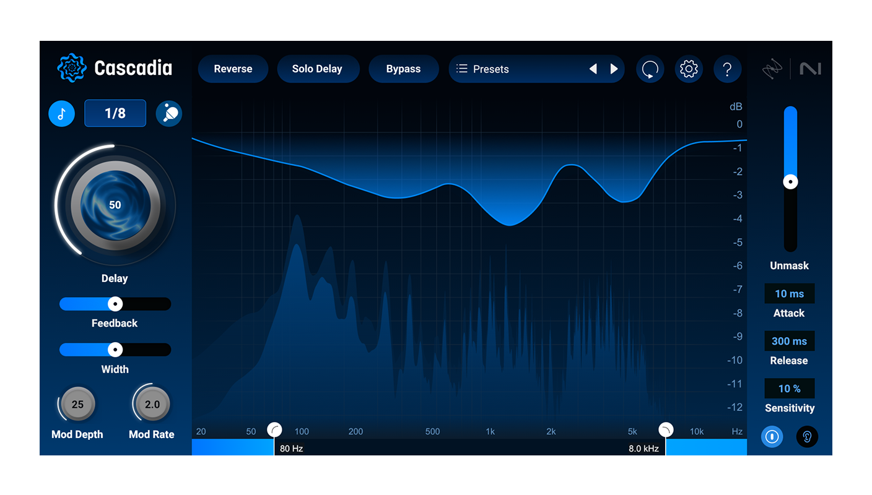Click the Native Instruments logo icon
Screen dimensions: 872x495
click(x=810, y=69)
